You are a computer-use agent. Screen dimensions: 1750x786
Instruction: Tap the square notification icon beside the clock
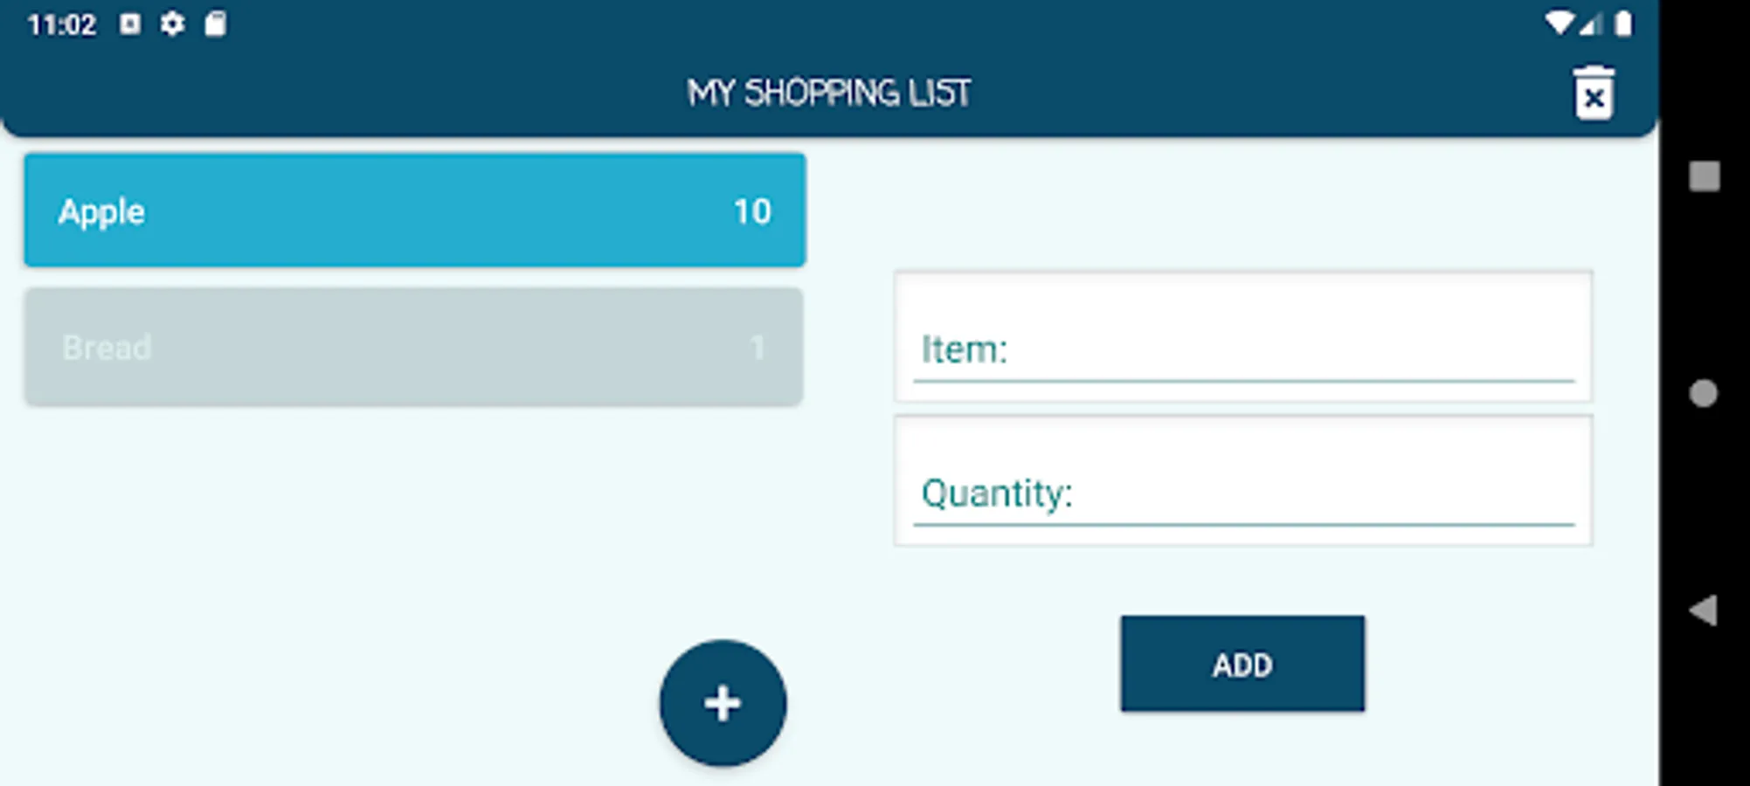tap(130, 24)
